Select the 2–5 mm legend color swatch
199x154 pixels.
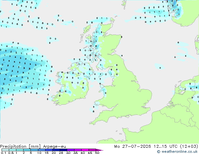(27, 150)
